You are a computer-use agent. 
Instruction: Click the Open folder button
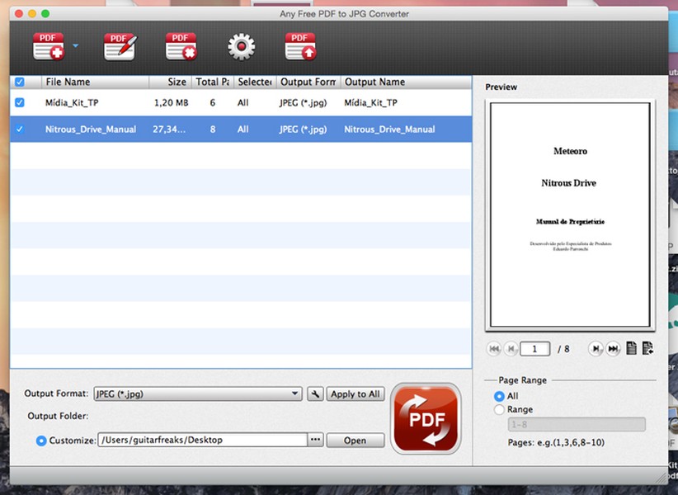355,440
